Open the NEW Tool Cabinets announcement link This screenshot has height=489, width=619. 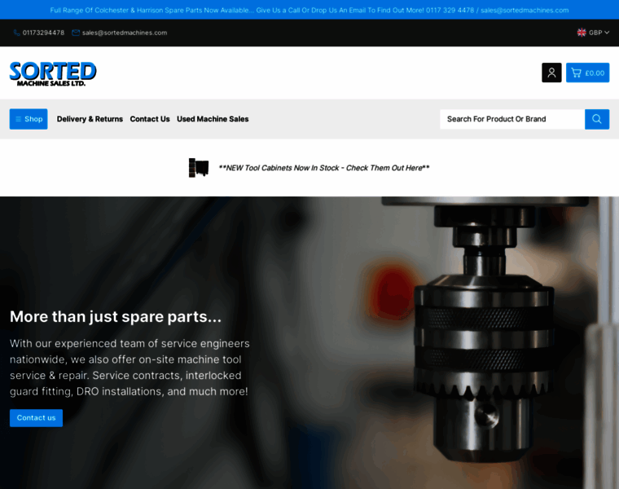tap(323, 168)
